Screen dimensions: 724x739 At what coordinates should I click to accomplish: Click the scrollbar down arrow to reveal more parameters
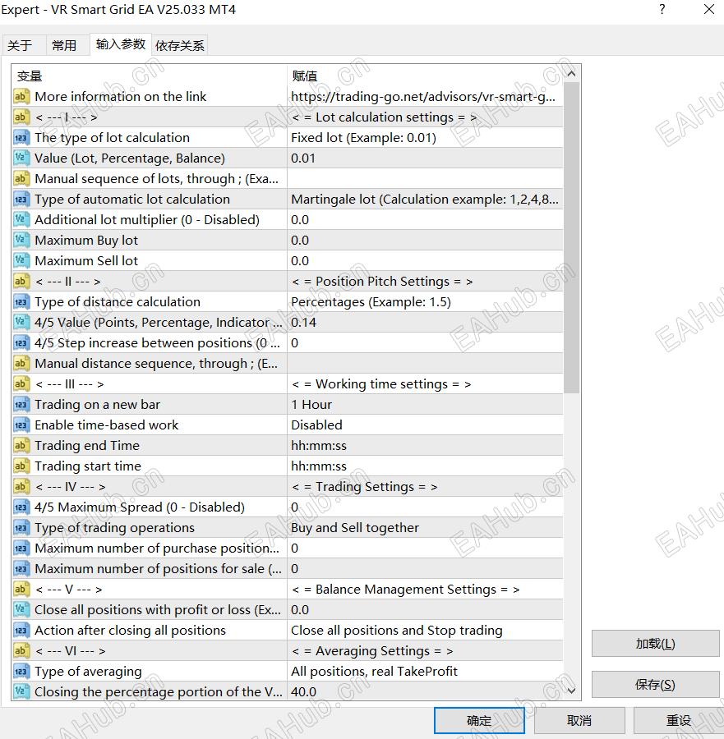click(572, 691)
